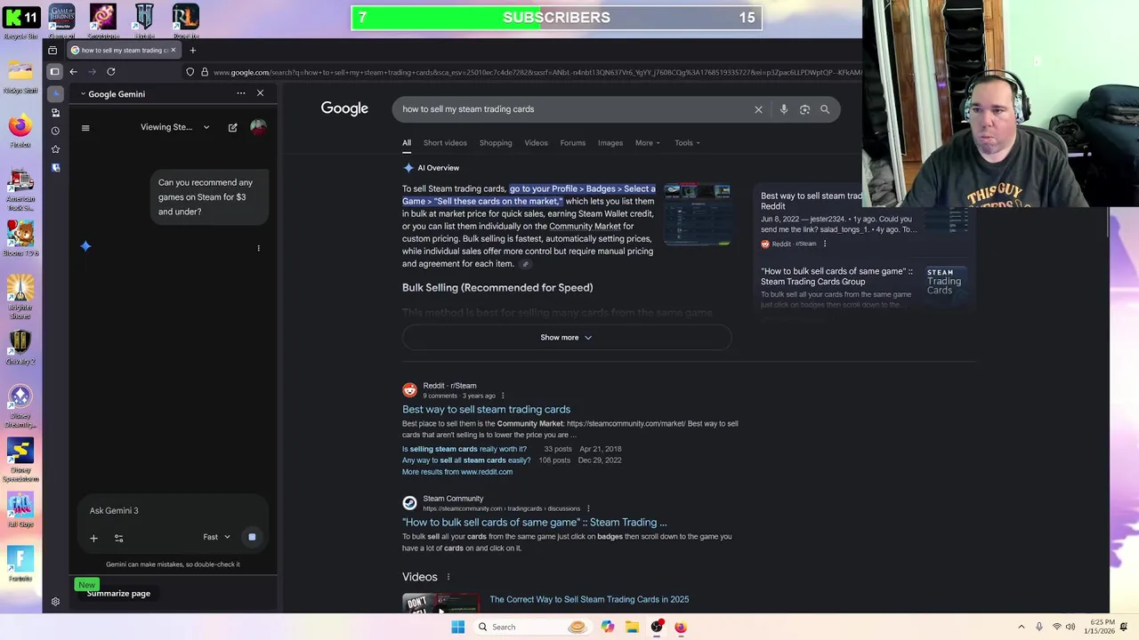This screenshot has width=1139, height=640.
Task: Click the Summarize page button
Action: point(118,593)
